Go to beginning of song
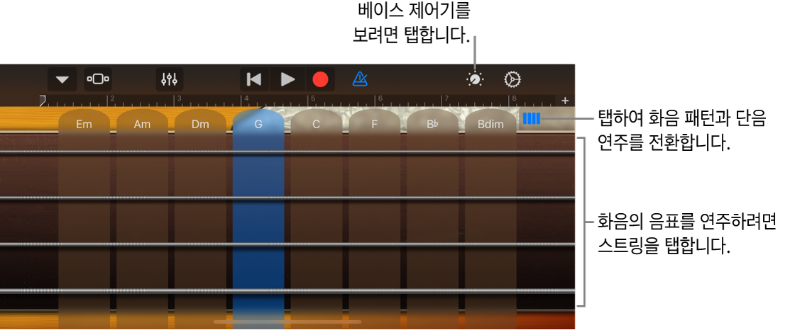812x330 pixels. coord(254,79)
